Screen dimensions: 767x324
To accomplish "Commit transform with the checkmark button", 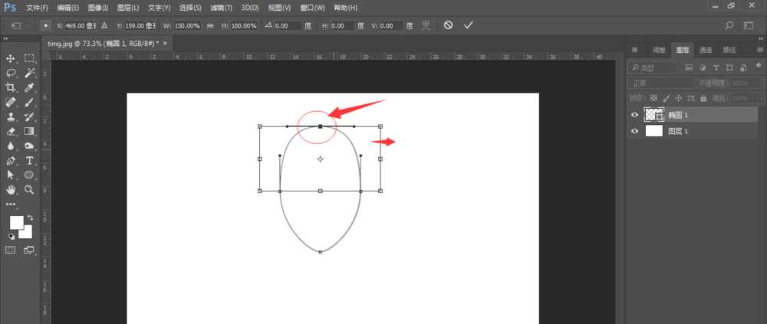I will (x=469, y=25).
